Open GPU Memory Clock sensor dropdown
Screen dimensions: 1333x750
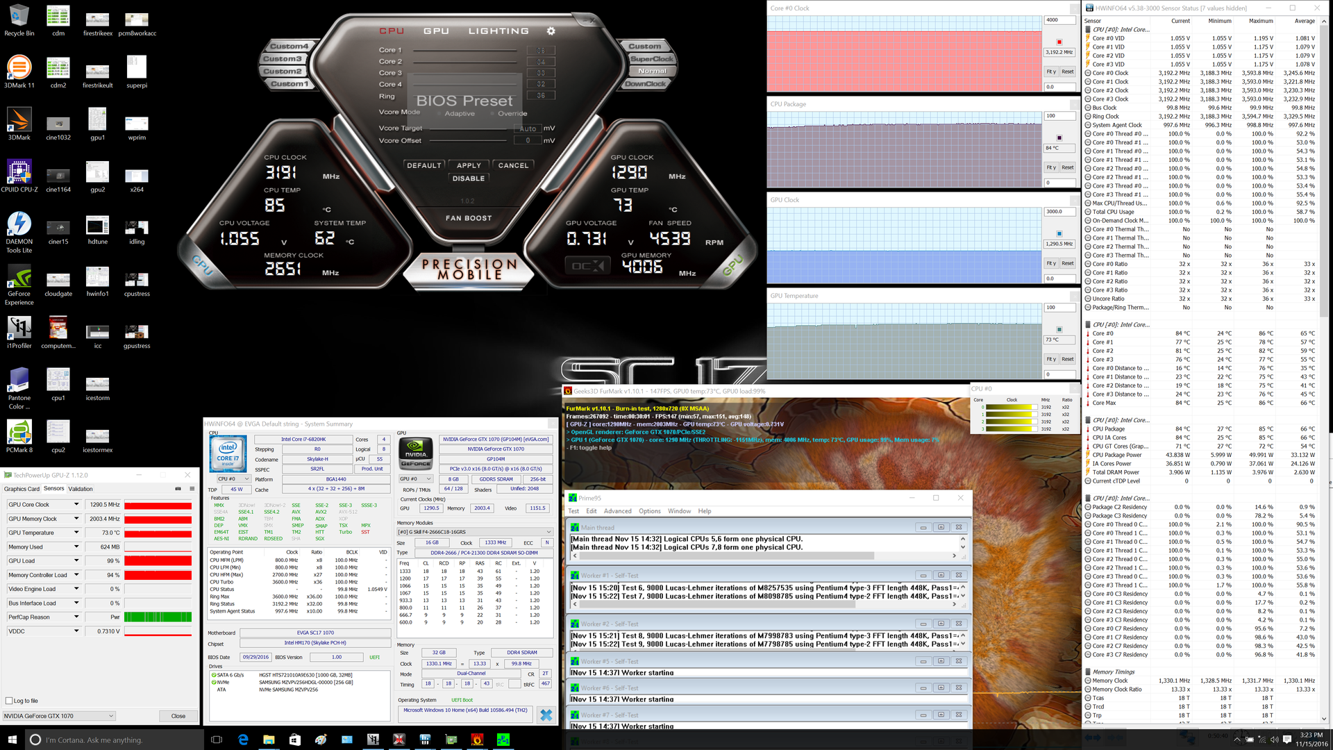76,519
